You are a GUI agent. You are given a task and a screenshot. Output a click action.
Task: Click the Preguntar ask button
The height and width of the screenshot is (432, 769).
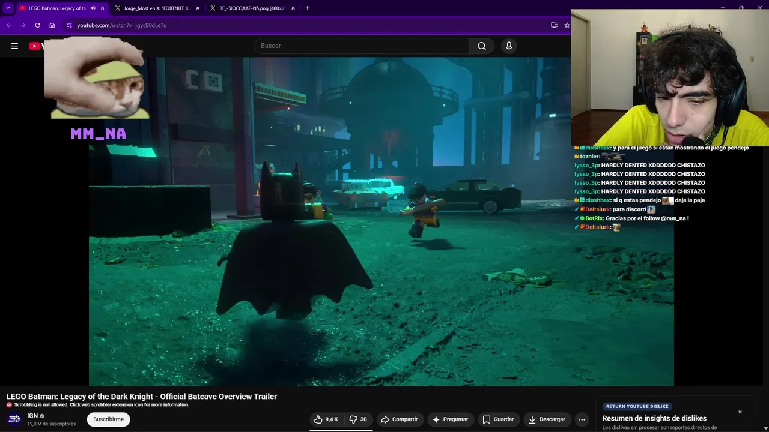[x=450, y=419]
